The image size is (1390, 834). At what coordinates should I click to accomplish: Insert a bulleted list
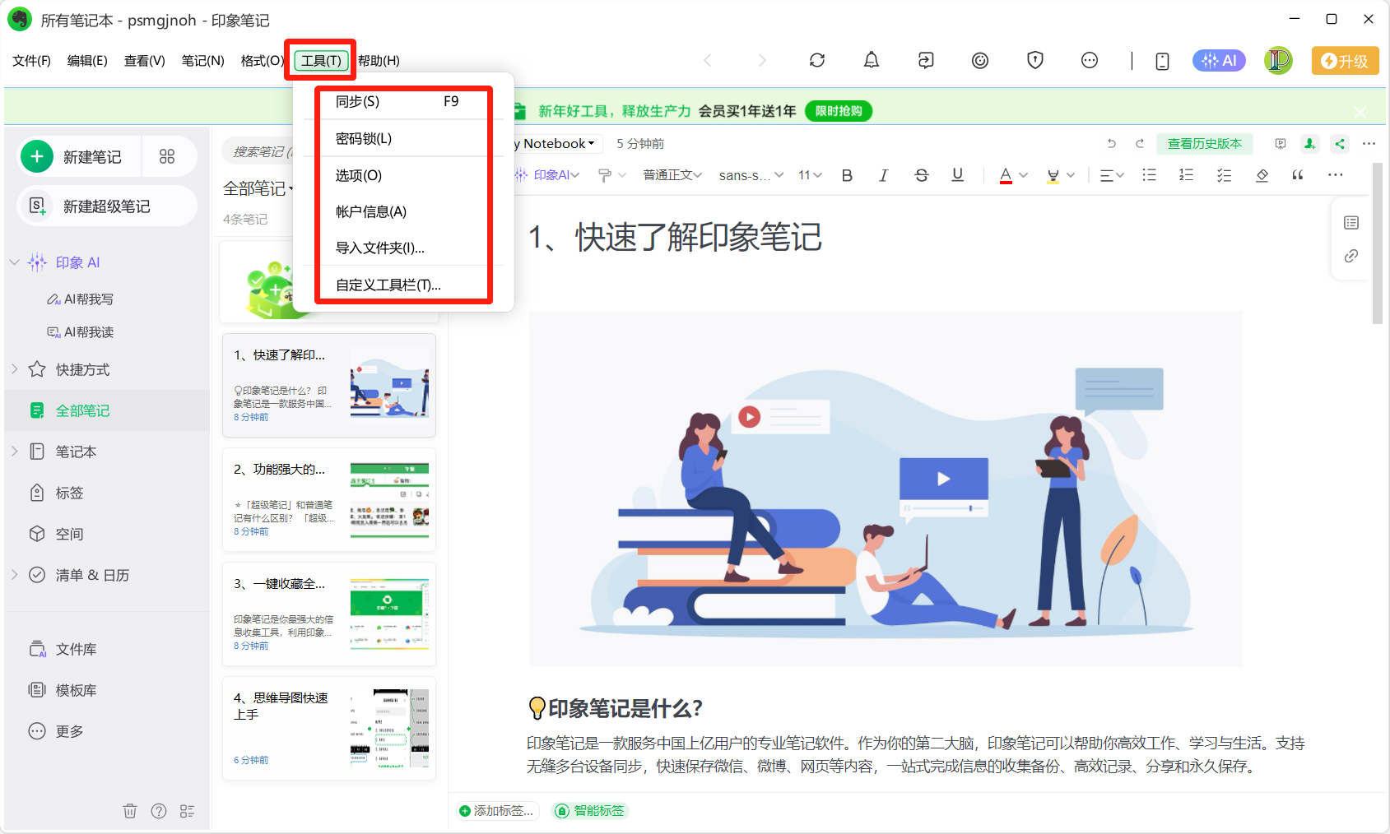(1149, 175)
